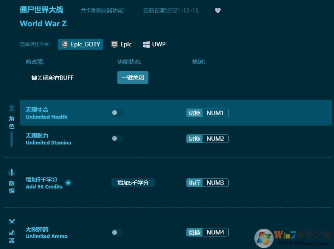Execute the 增加5千学分 button
The height and width of the screenshot is (249, 334).
coord(133,182)
